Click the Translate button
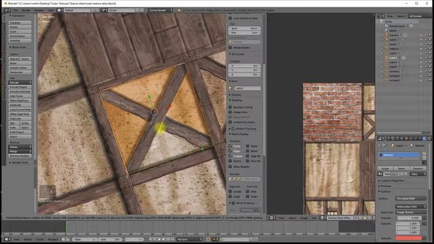Screen dimensions: 434x244 20,22
